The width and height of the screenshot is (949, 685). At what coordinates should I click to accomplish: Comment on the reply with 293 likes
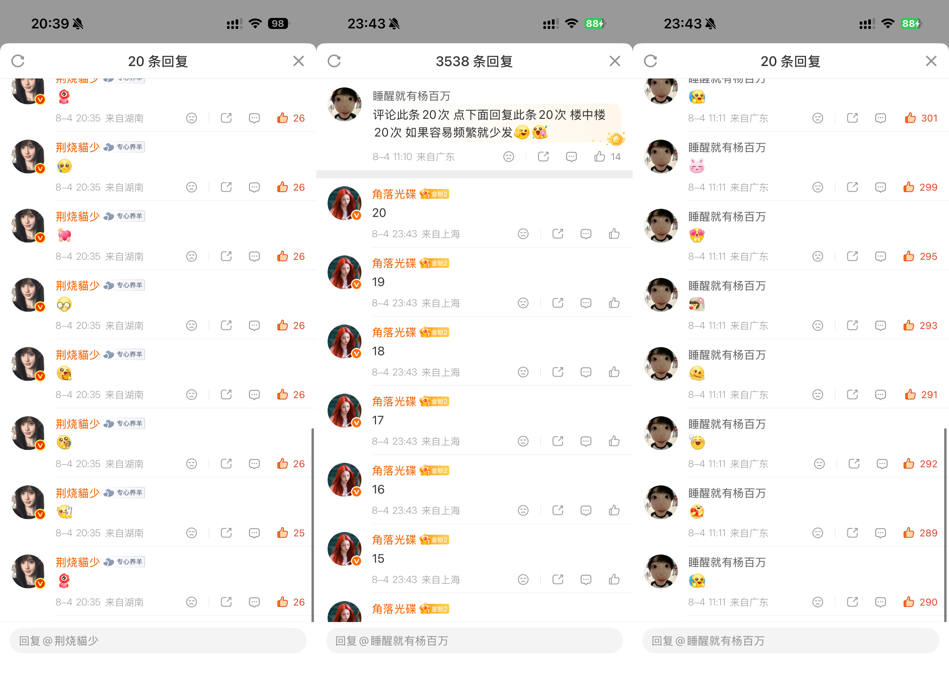coord(881,326)
